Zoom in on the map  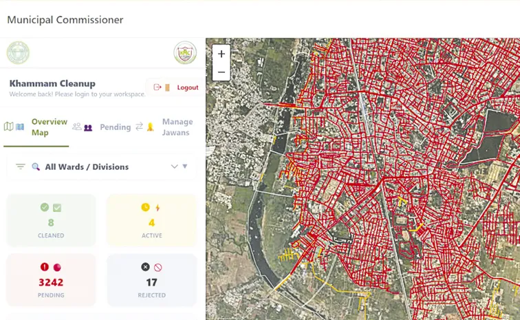(x=221, y=54)
